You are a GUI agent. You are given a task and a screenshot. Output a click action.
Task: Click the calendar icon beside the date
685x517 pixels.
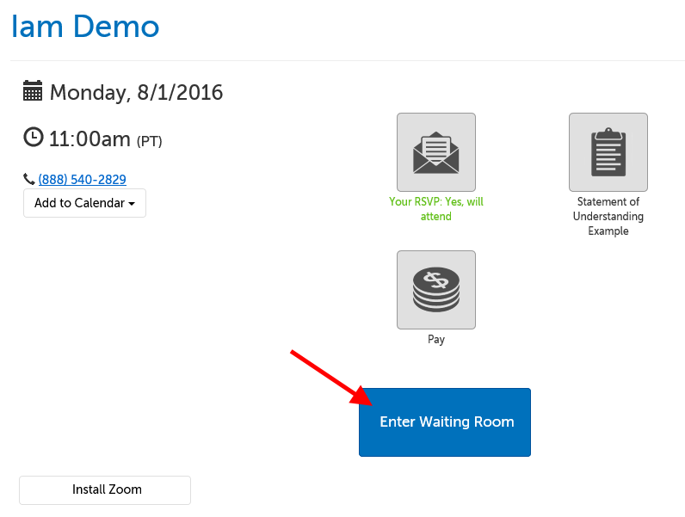[x=33, y=91]
